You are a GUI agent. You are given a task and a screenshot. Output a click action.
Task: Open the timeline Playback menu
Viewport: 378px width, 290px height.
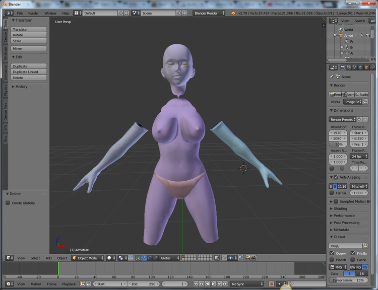(69, 284)
